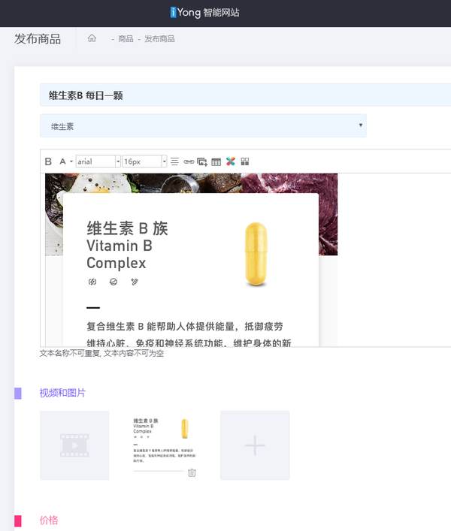Open the 维生素 category dropdown
451x531 pixels.
pos(203,125)
